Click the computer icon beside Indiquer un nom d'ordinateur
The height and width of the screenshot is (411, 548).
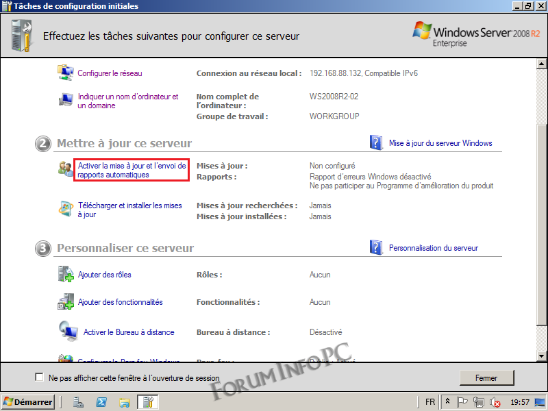66,100
